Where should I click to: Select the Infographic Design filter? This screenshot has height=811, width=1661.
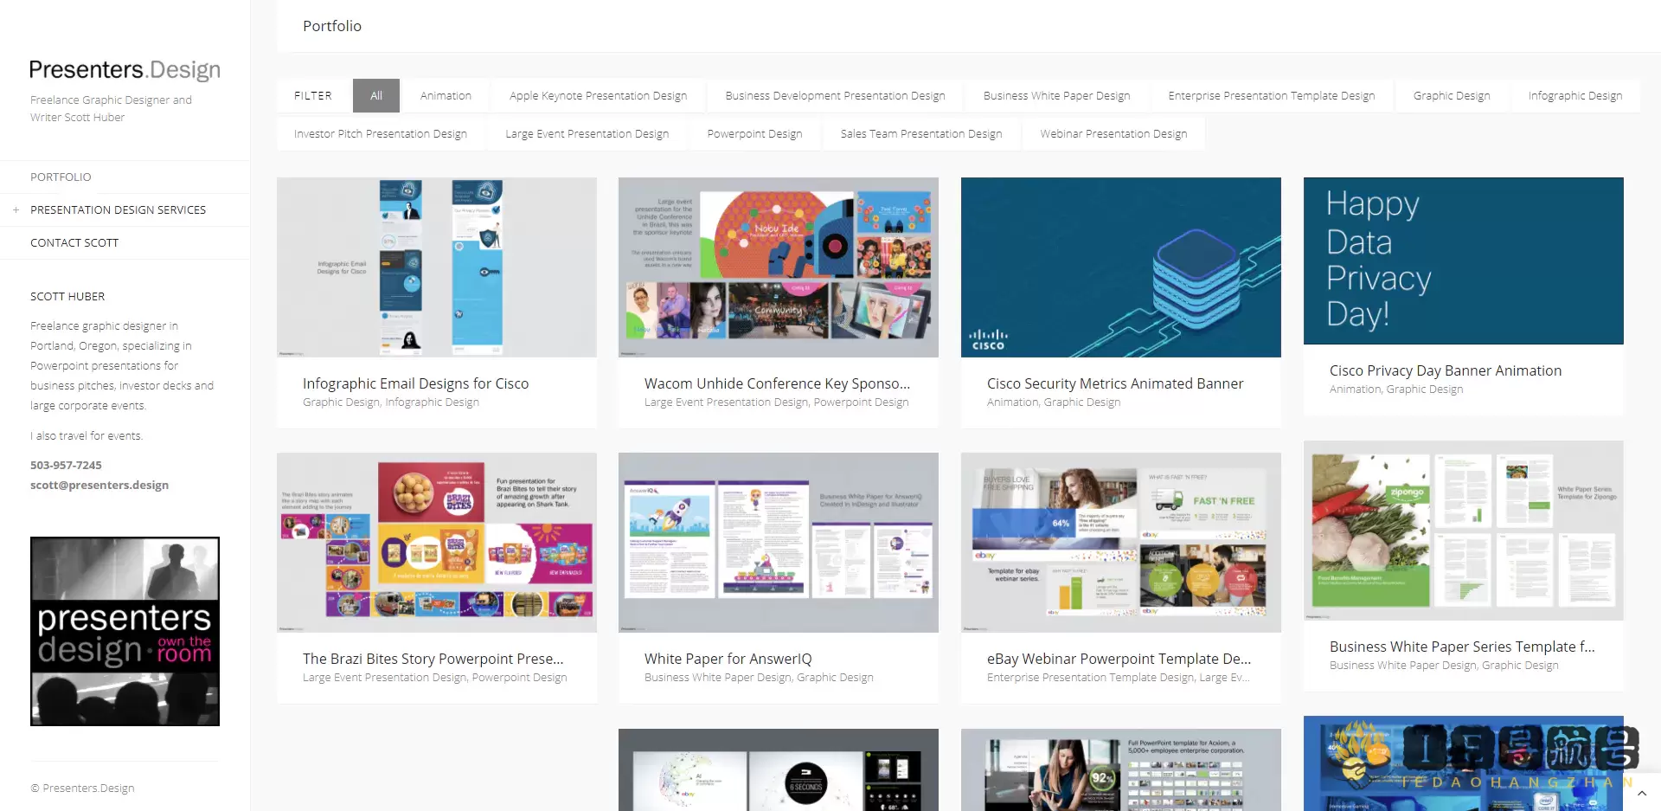[x=1574, y=95]
